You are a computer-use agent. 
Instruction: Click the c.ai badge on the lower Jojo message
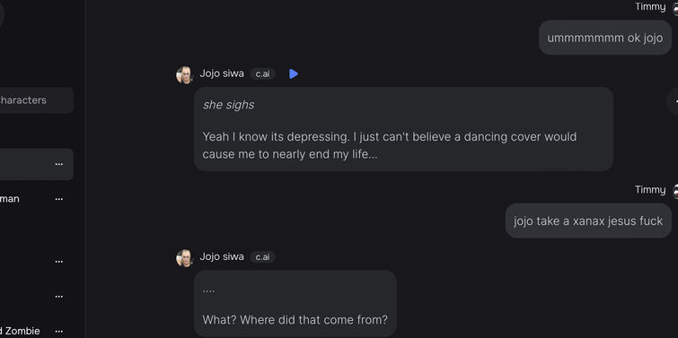click(x=262, y=256)
